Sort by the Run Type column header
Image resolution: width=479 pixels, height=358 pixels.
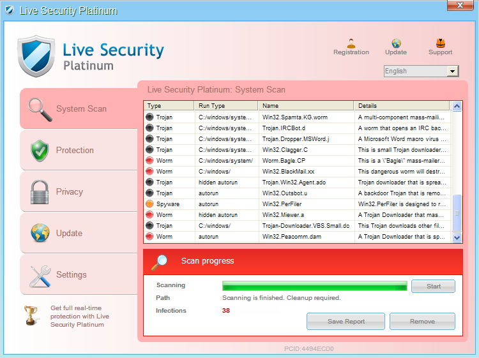click(226, 105)
